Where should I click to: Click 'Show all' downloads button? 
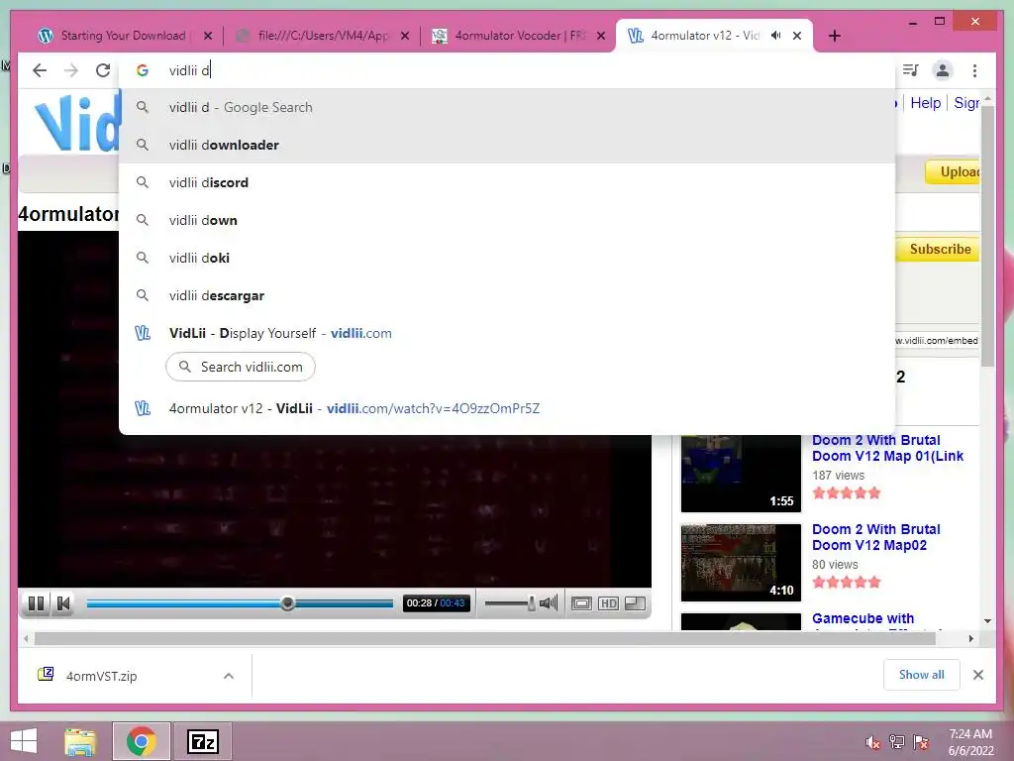click(921, 675)
